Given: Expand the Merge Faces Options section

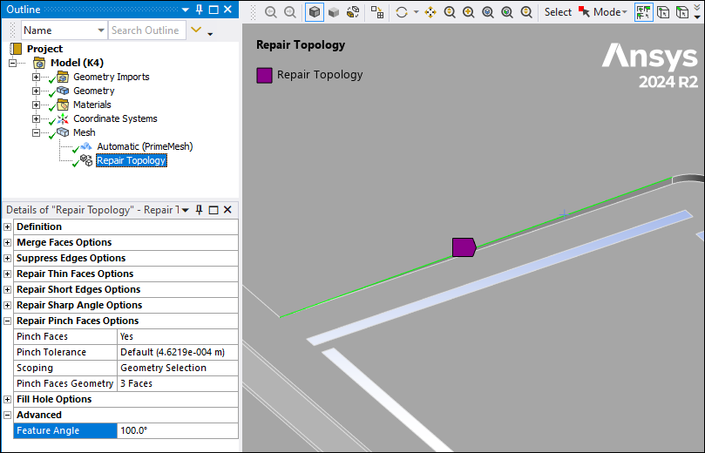Looking at the screenshot, I should (8, 242).
